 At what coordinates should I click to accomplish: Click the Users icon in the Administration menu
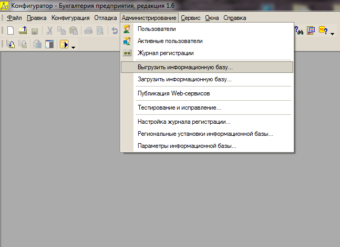127,29
